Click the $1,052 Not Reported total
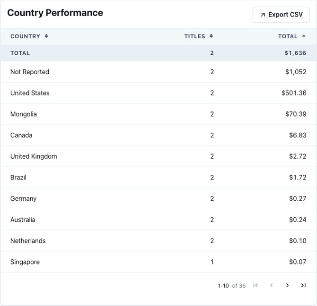 [296, 72]
